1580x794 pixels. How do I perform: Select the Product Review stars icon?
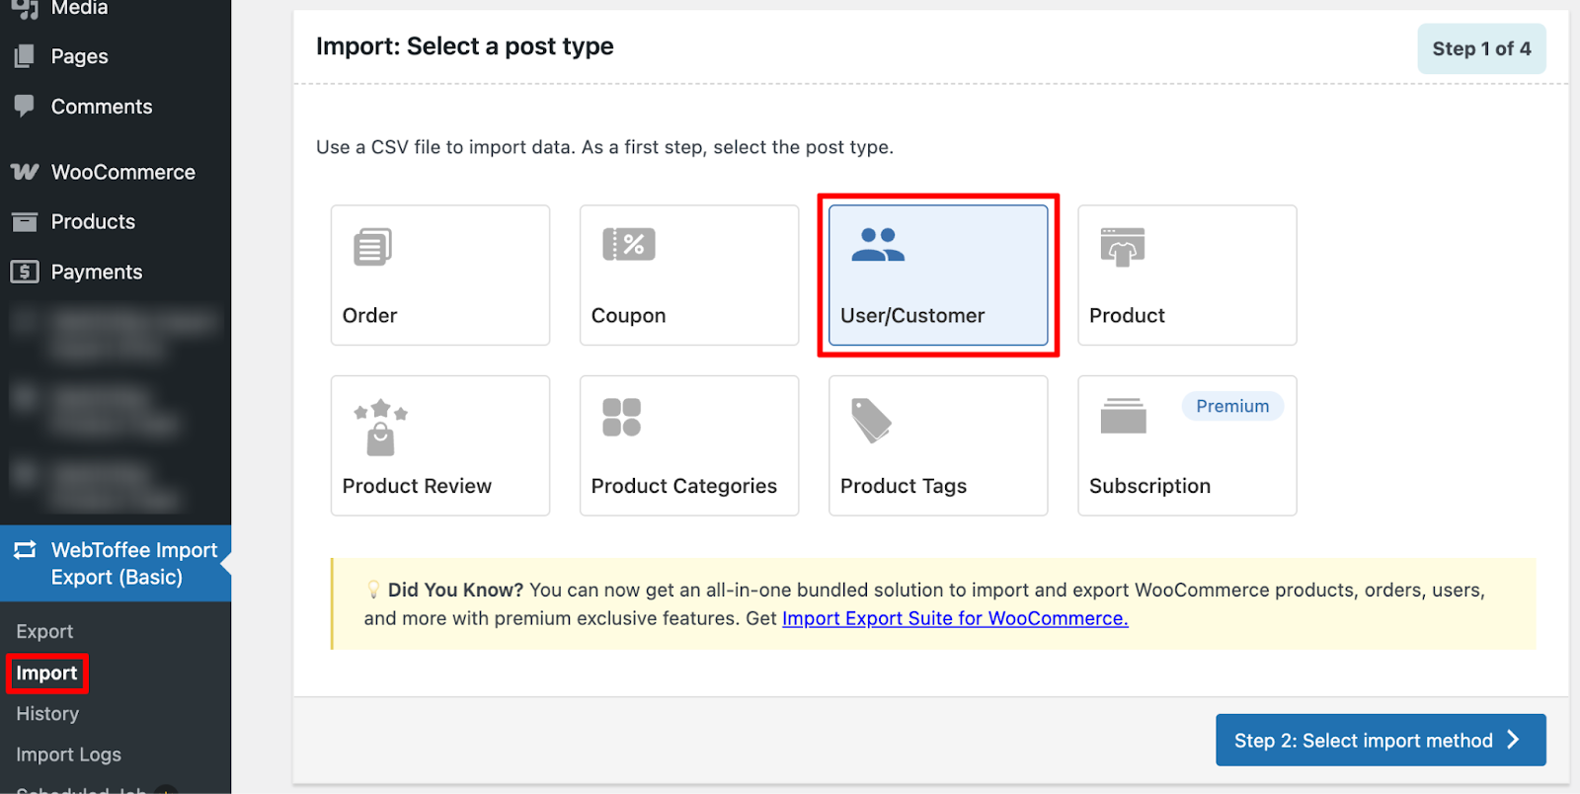pyautogui.click(x=380, y=428)
